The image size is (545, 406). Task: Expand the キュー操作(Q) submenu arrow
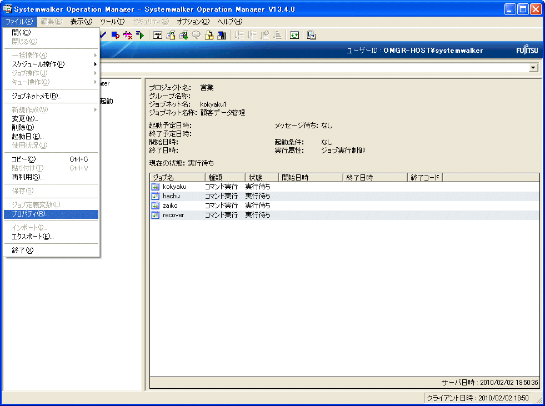(95, 82)
